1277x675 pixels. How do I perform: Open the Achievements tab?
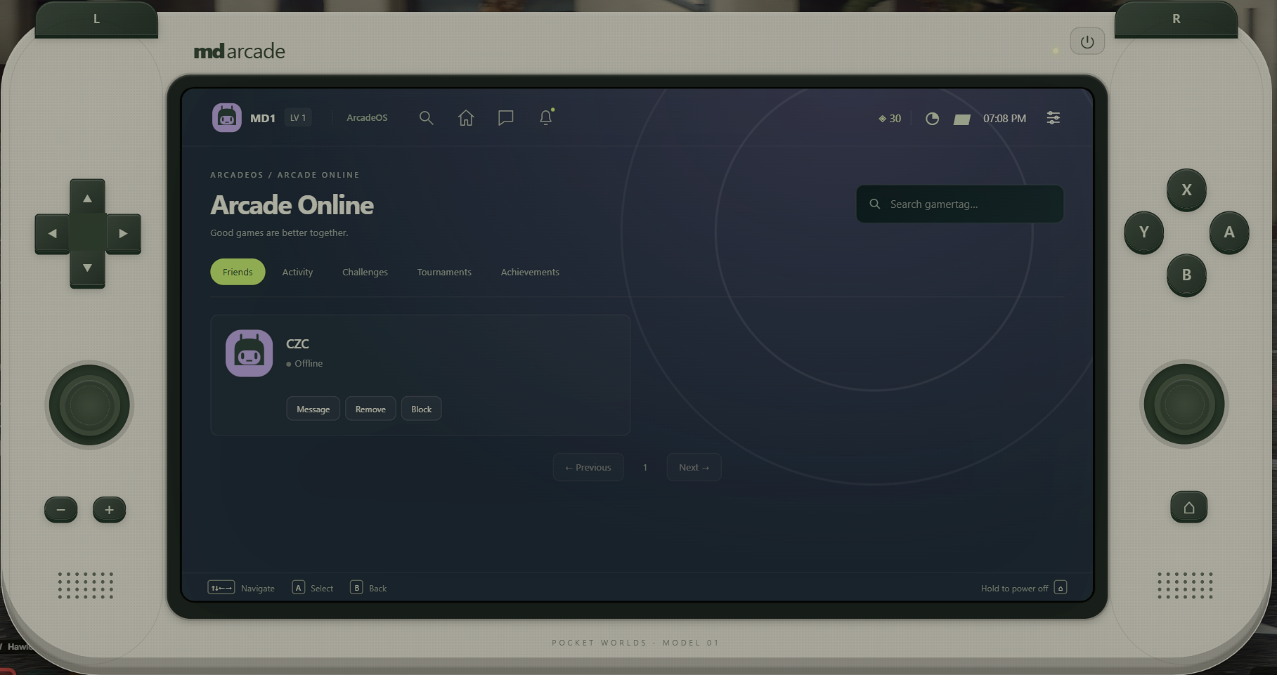tap(530, 272)
